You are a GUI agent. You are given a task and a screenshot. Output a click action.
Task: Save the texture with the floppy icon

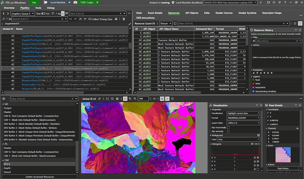(x=117, y=99)
